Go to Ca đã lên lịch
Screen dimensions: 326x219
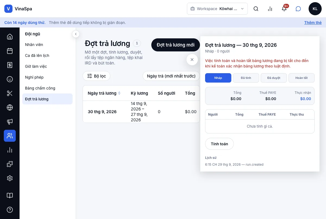[x=47, y=55]
